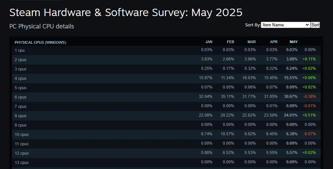333x169 pixels.
Task: Click the MAY column header
Action: click(x=294, y=42)
